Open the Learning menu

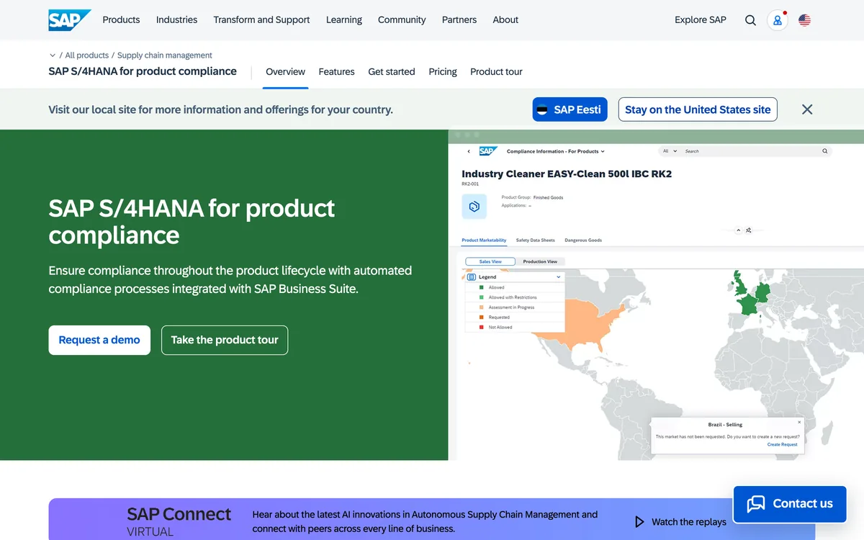point(344,20)
